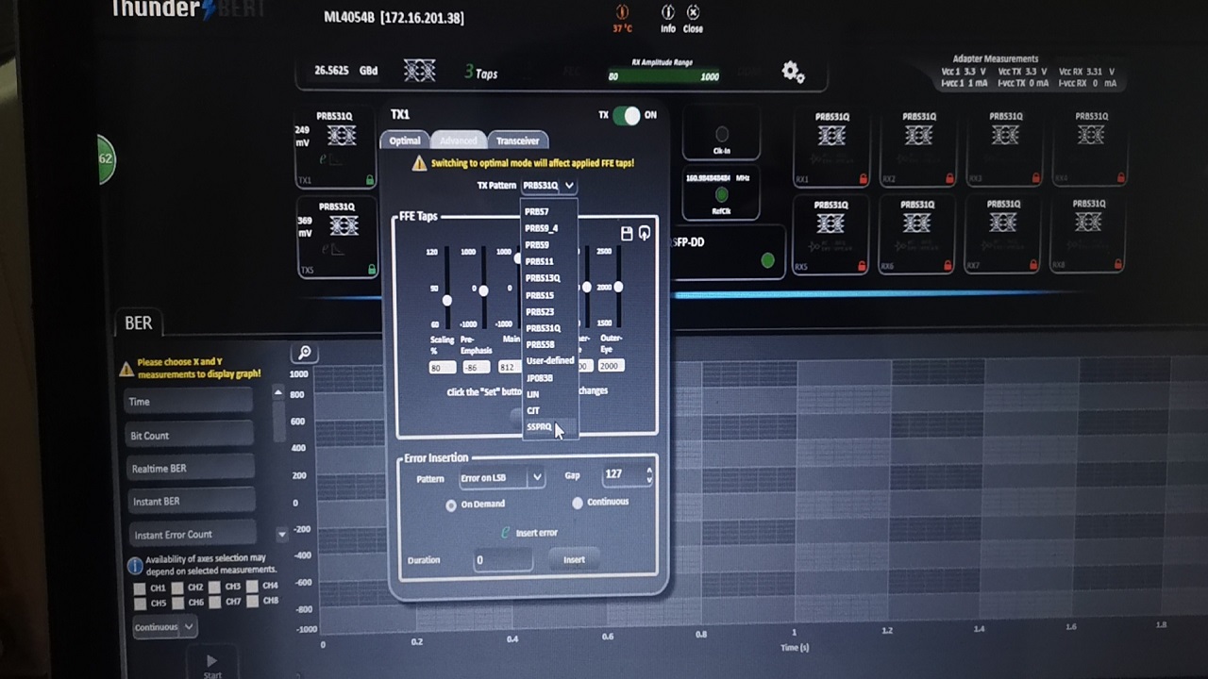Select the On Demand radio button
The image size is (1208, 679).
451,505
